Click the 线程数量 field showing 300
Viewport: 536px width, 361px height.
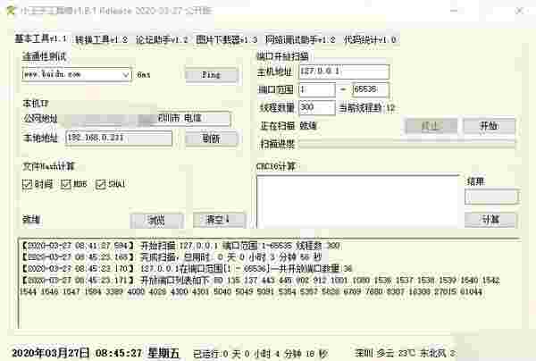317,108
